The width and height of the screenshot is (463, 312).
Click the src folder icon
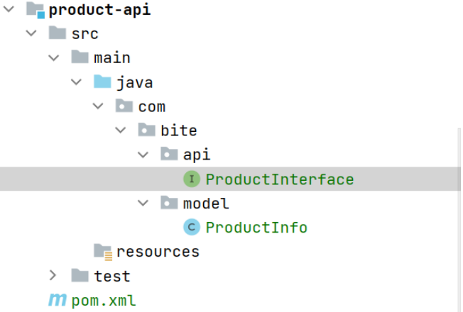[x=58, y=33]
